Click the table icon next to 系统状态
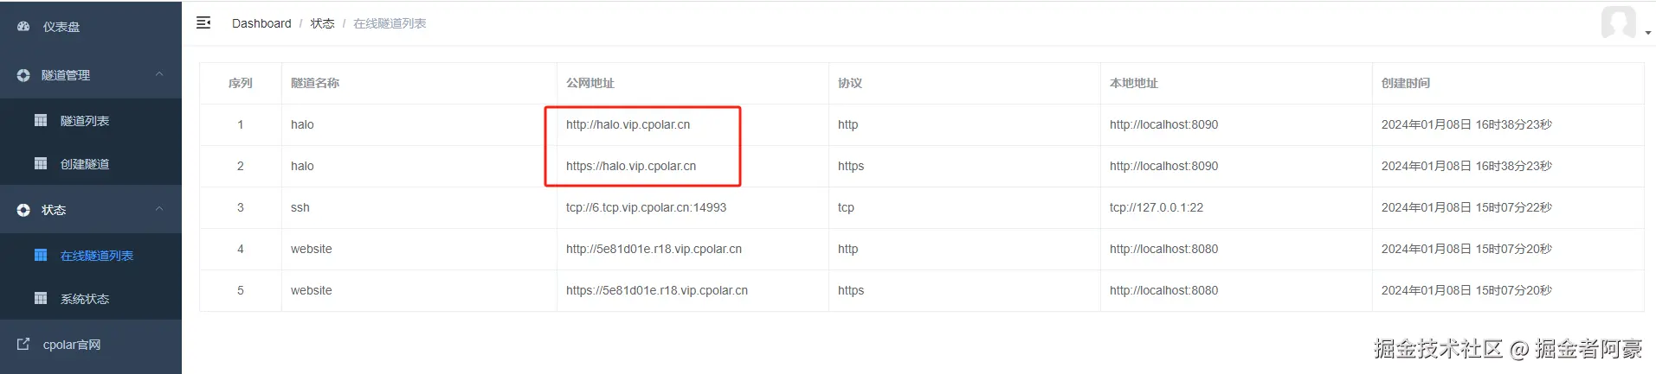 pyautogui.click(x=41, y=298)
